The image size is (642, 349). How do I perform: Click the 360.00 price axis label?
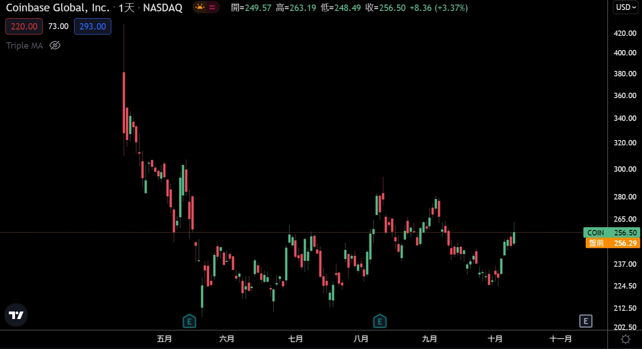pos(625,95)
